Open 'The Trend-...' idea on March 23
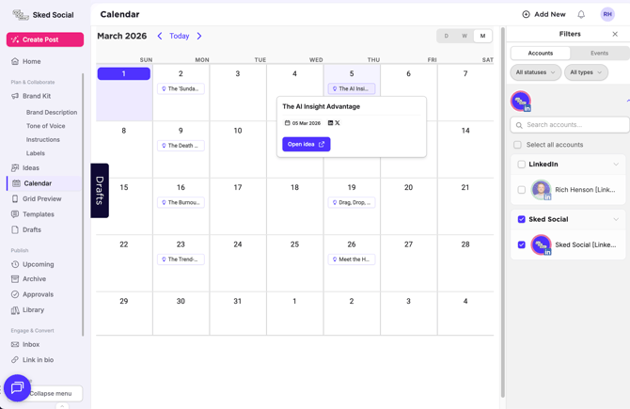Image resolution: width=630 pixels, height=409 pixels. [181, 260]
